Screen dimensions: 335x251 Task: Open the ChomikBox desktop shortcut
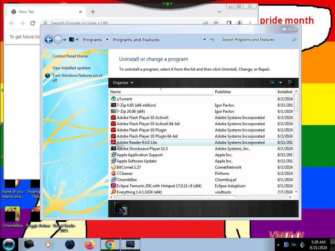12,217
